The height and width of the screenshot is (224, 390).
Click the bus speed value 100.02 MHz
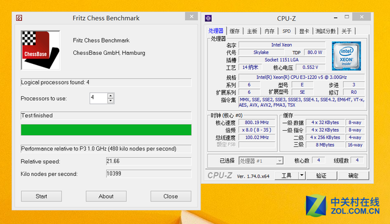pyautogui.click(x=257, y=137)
